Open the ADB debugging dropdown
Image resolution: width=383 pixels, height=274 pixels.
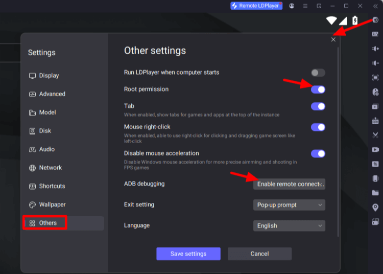(x=289, y=184)
